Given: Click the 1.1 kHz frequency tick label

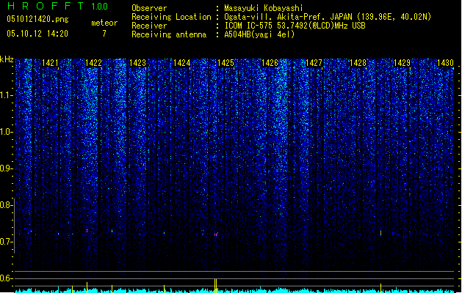Looking at the screenshot, I should coord(6,95).
